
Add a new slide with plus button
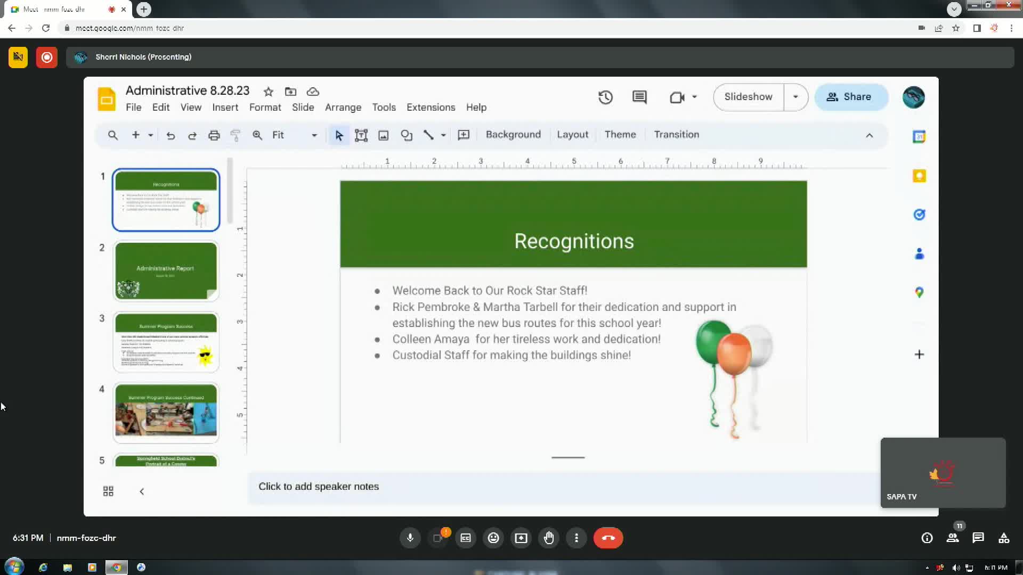136,135
